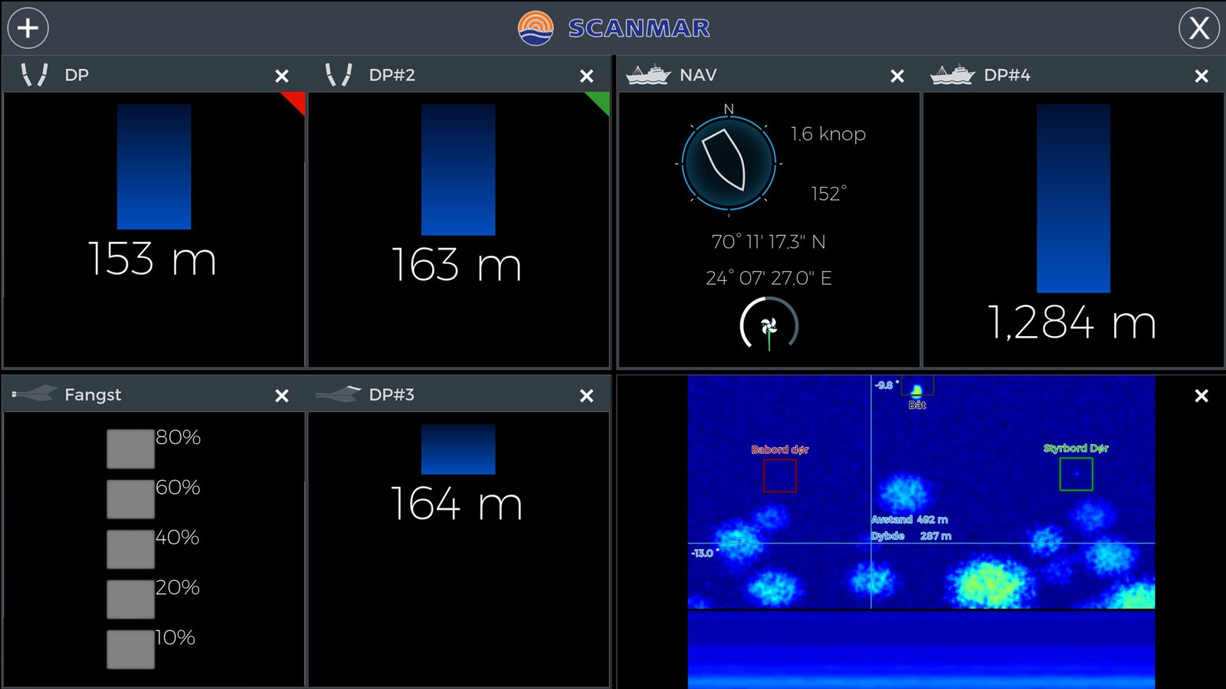Select the DP#3 panel title
The image size is (1226, 689).
tap(392, 394)
